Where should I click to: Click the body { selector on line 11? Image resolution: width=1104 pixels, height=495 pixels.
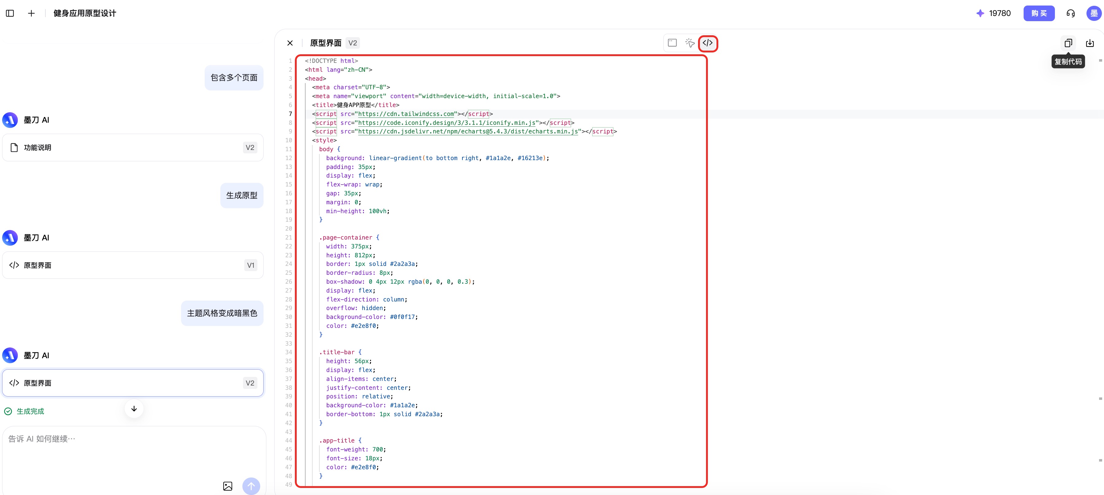pos(330,149)
